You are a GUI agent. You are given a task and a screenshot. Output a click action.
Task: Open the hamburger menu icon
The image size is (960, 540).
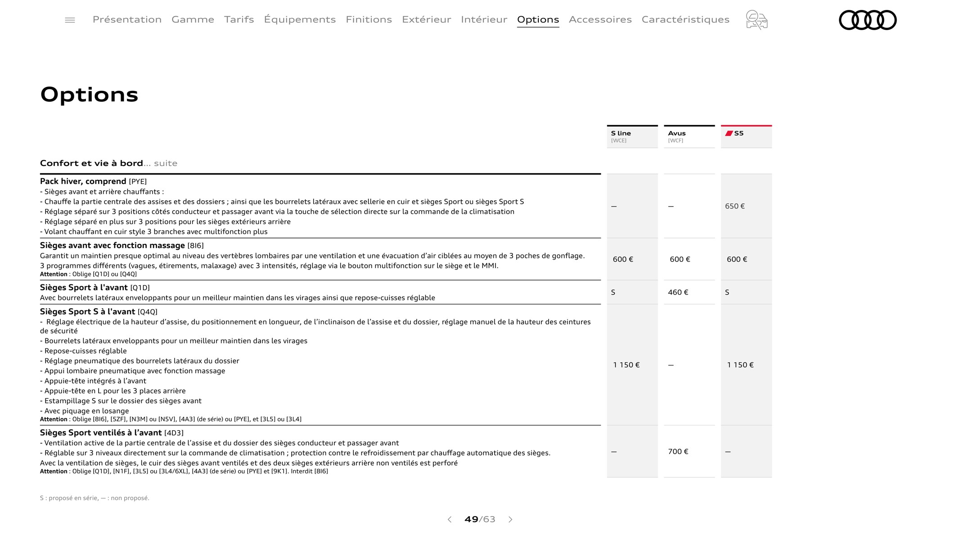tap(70, 20)
